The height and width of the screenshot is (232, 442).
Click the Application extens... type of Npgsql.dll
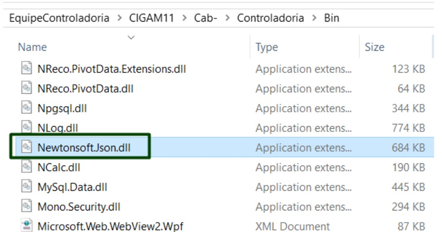click(303, 108)
